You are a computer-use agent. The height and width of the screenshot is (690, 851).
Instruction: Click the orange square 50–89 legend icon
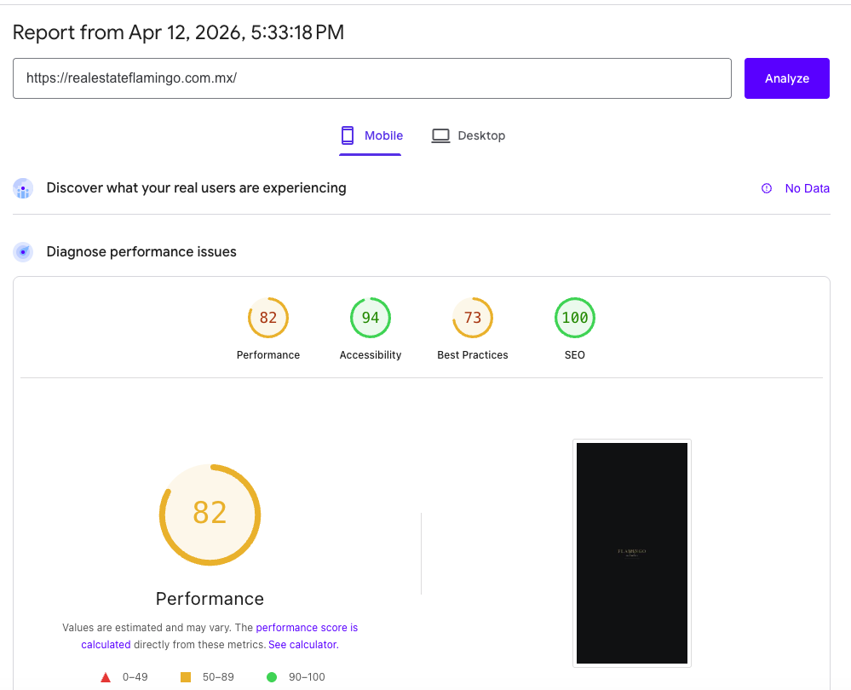coord(186,676)
